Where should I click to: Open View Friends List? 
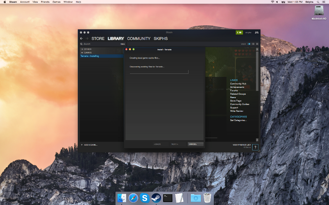click(x=242, y=145)
